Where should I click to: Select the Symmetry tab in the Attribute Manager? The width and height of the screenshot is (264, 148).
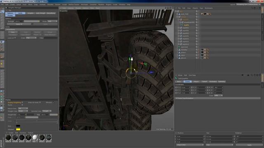point(222,81)
